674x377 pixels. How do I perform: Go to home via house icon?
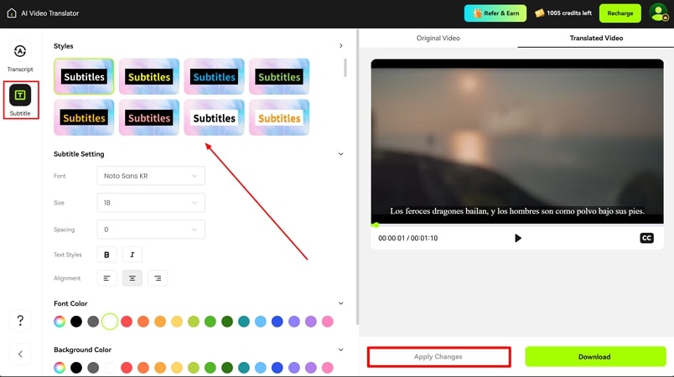click(x=12, y=13)
